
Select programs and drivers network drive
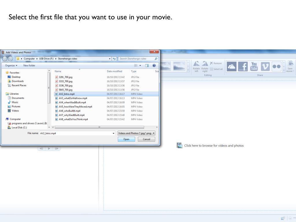[x=27, y=123]
